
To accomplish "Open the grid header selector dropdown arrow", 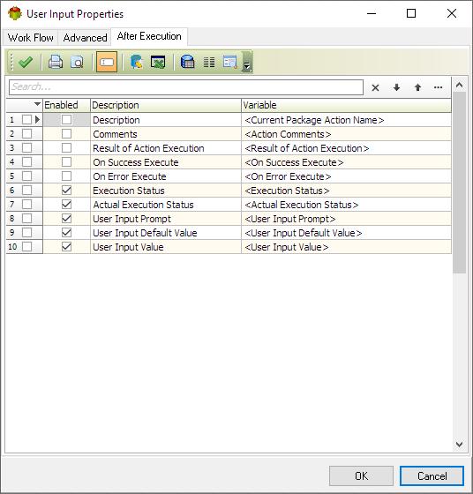I will point(37,104).
